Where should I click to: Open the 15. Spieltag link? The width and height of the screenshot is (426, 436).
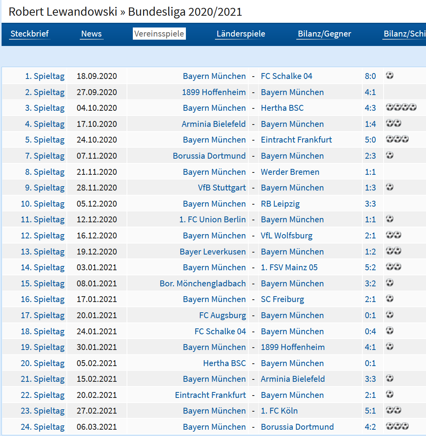[x=42, y=284]
